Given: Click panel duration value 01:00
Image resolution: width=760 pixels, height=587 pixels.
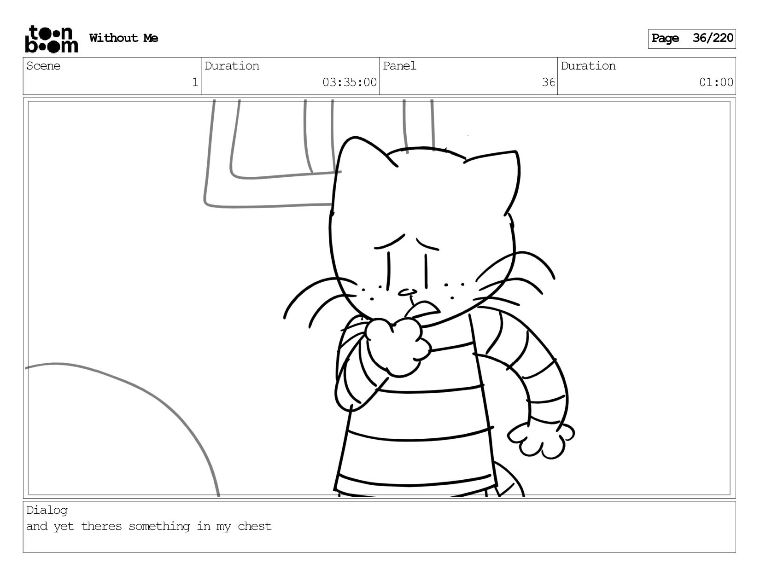Looking at the screenshot, I should point(716,82).
